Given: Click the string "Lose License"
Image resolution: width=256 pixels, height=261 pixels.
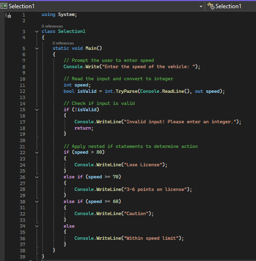Looking at the screenshot, I should point(143,165).
